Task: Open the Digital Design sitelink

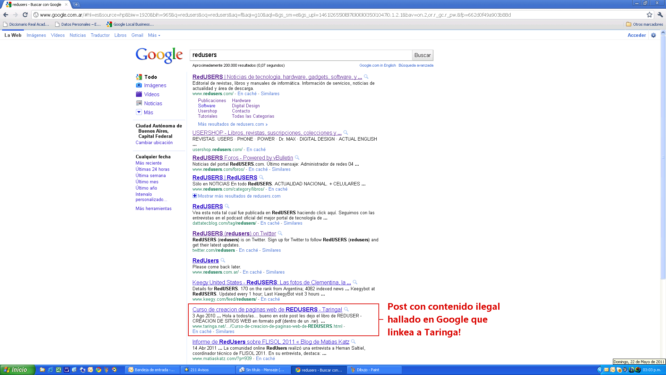Action: pyautogui.click(x=246, y=106)
